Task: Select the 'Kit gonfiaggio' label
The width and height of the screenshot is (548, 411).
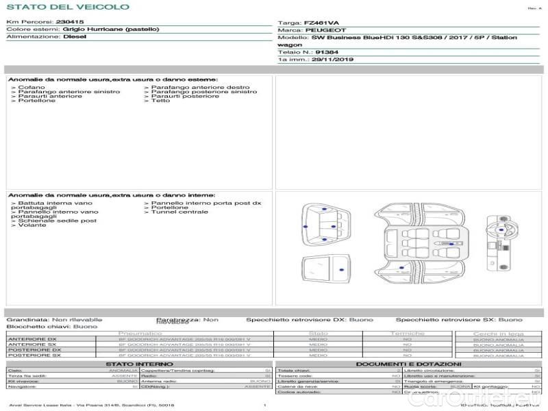Action: point(491,387)
